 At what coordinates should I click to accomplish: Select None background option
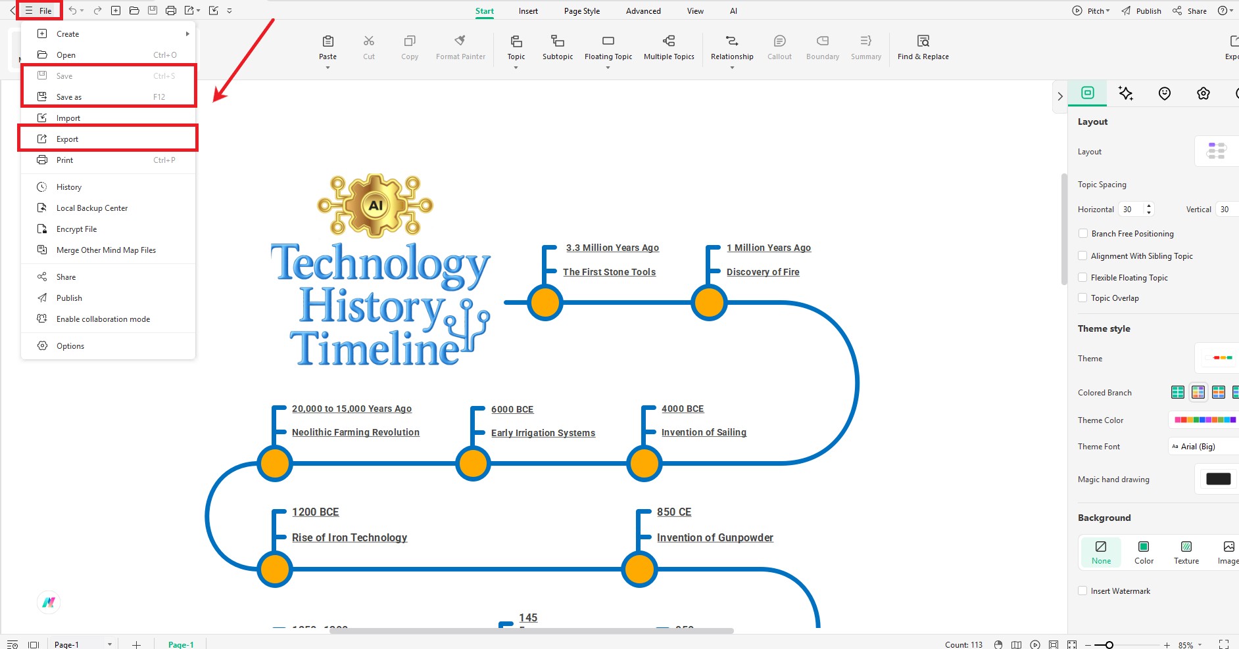(1101, 552)
